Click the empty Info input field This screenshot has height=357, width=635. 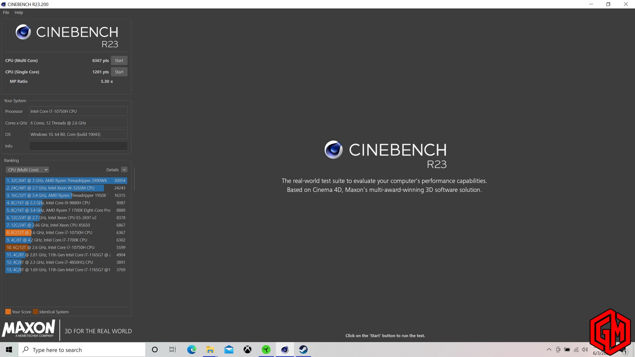[x=78, y=146]
